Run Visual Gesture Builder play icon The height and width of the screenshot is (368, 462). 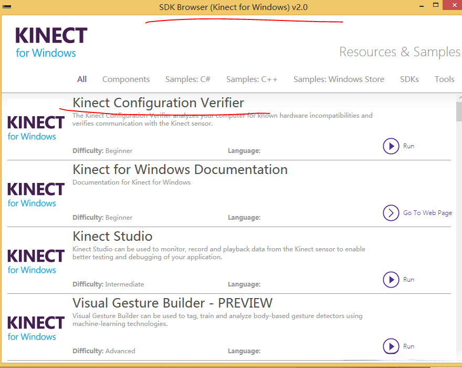(391, 346)
